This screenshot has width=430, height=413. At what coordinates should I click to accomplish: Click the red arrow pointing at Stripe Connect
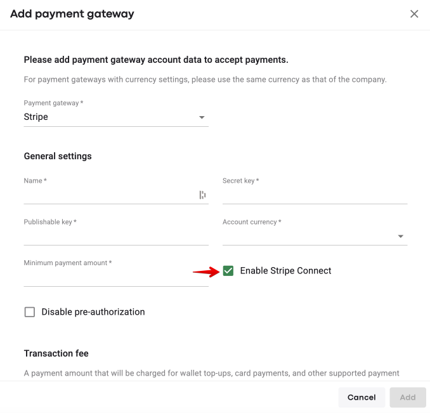205,272
